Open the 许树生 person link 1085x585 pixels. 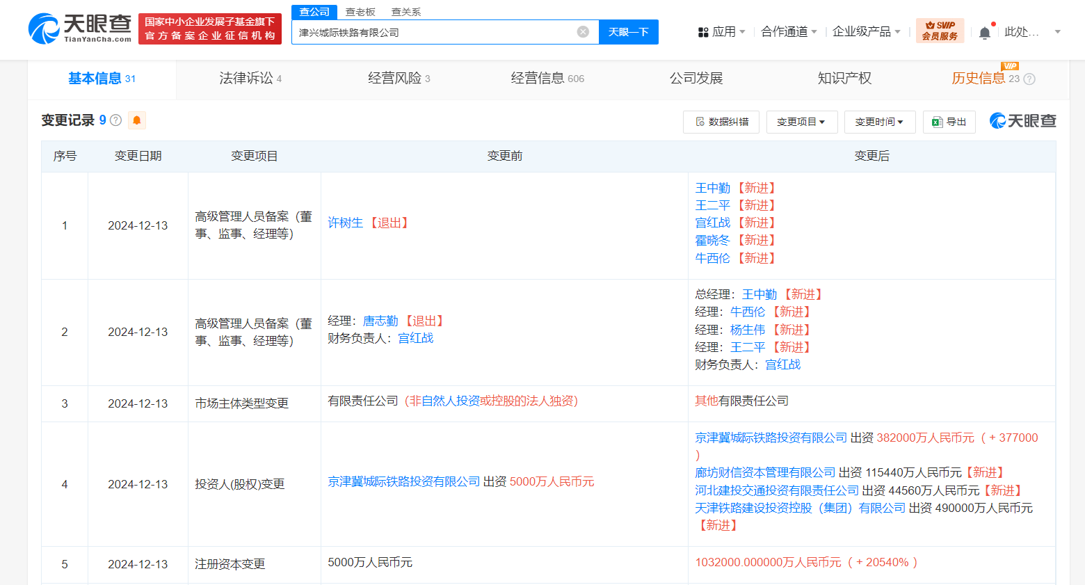point(345,223)
